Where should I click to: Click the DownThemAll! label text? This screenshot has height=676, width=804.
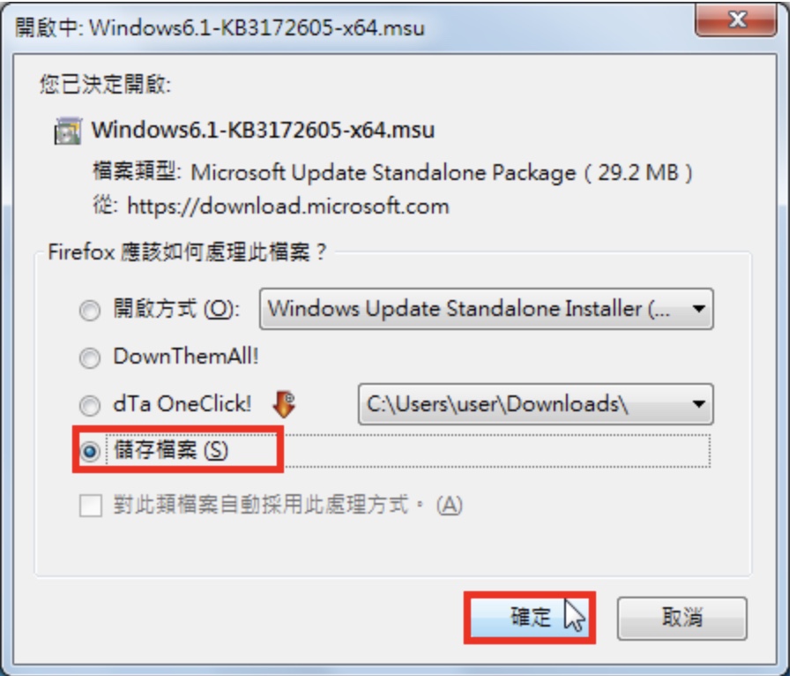(186, 357)
